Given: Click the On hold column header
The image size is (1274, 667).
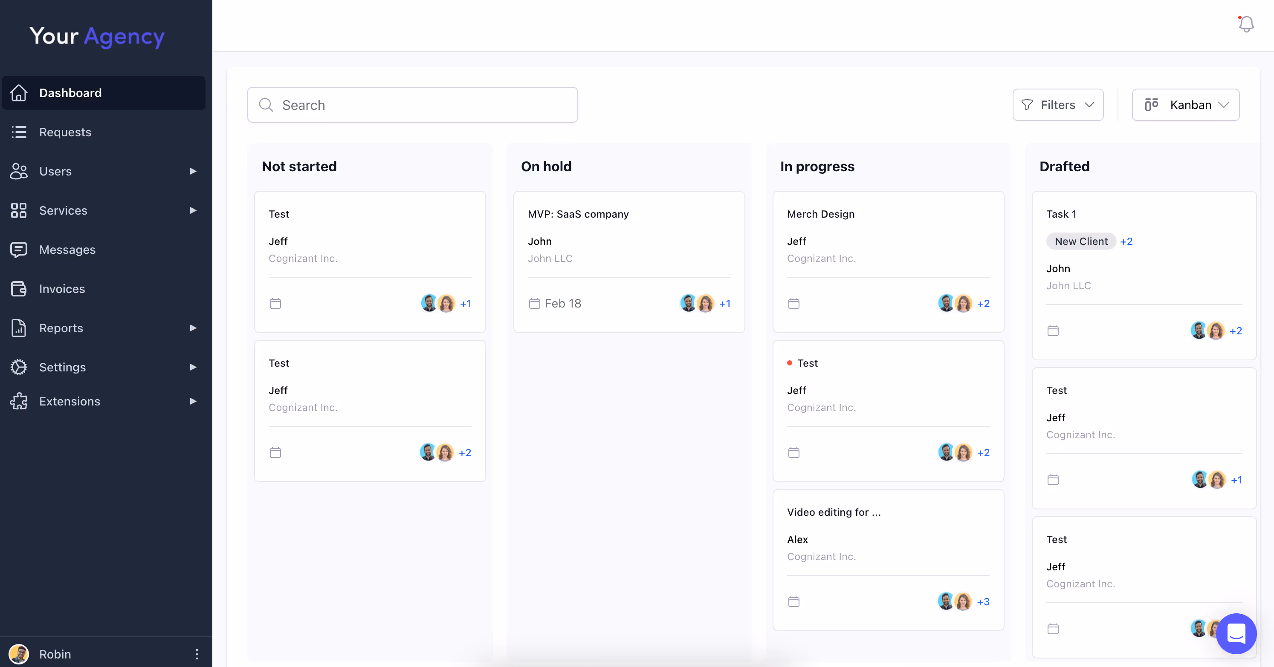Looking at the screenshot, I should [546, 167].
